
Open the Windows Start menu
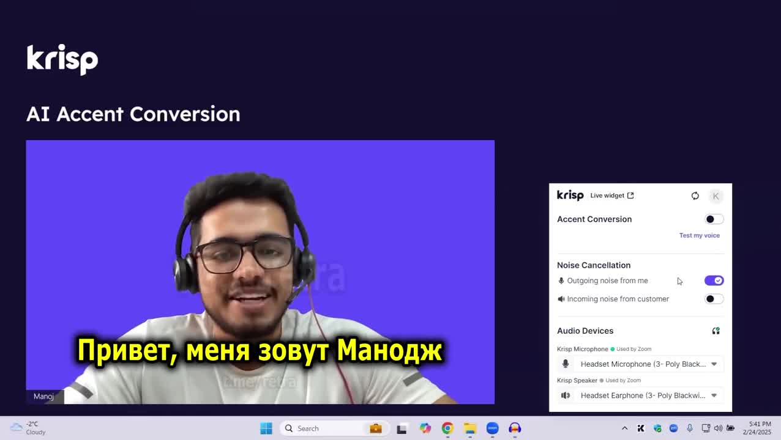tap(266, 428)
